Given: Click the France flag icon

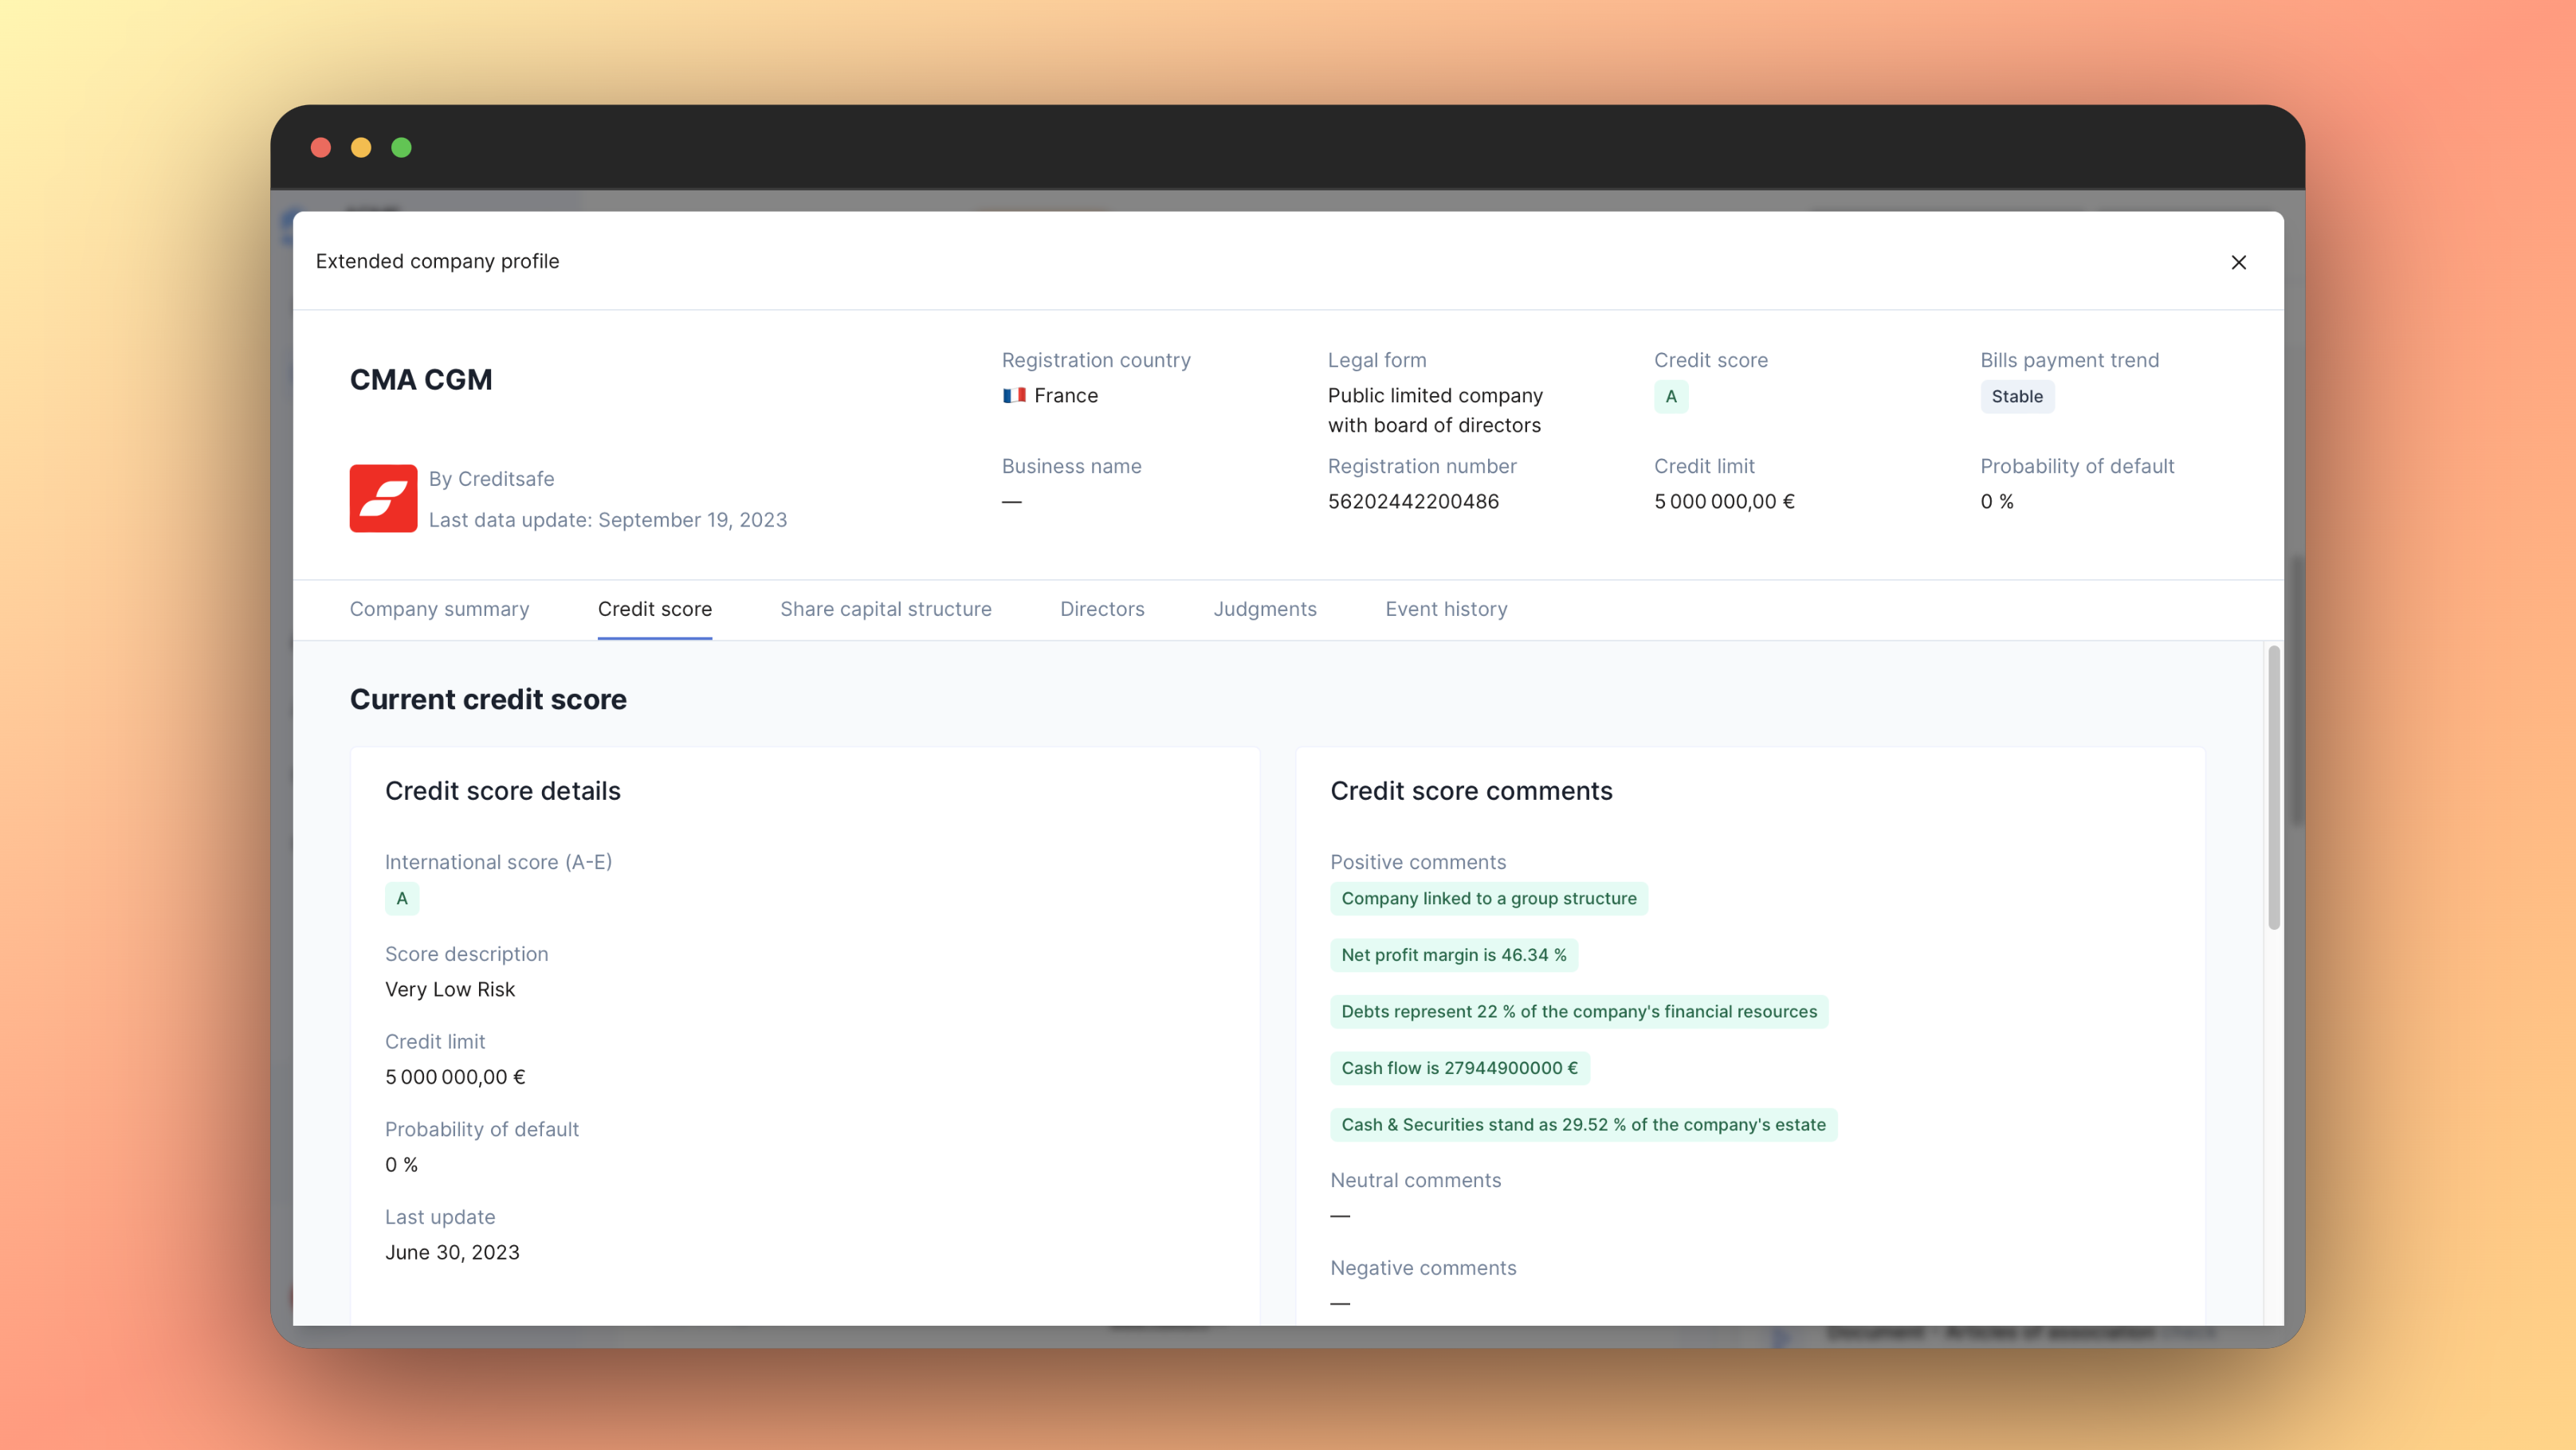Looking at the screenshot, I should (1014, 396).
